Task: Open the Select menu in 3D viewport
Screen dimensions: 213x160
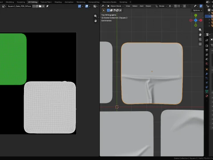Action: point(135,6)
